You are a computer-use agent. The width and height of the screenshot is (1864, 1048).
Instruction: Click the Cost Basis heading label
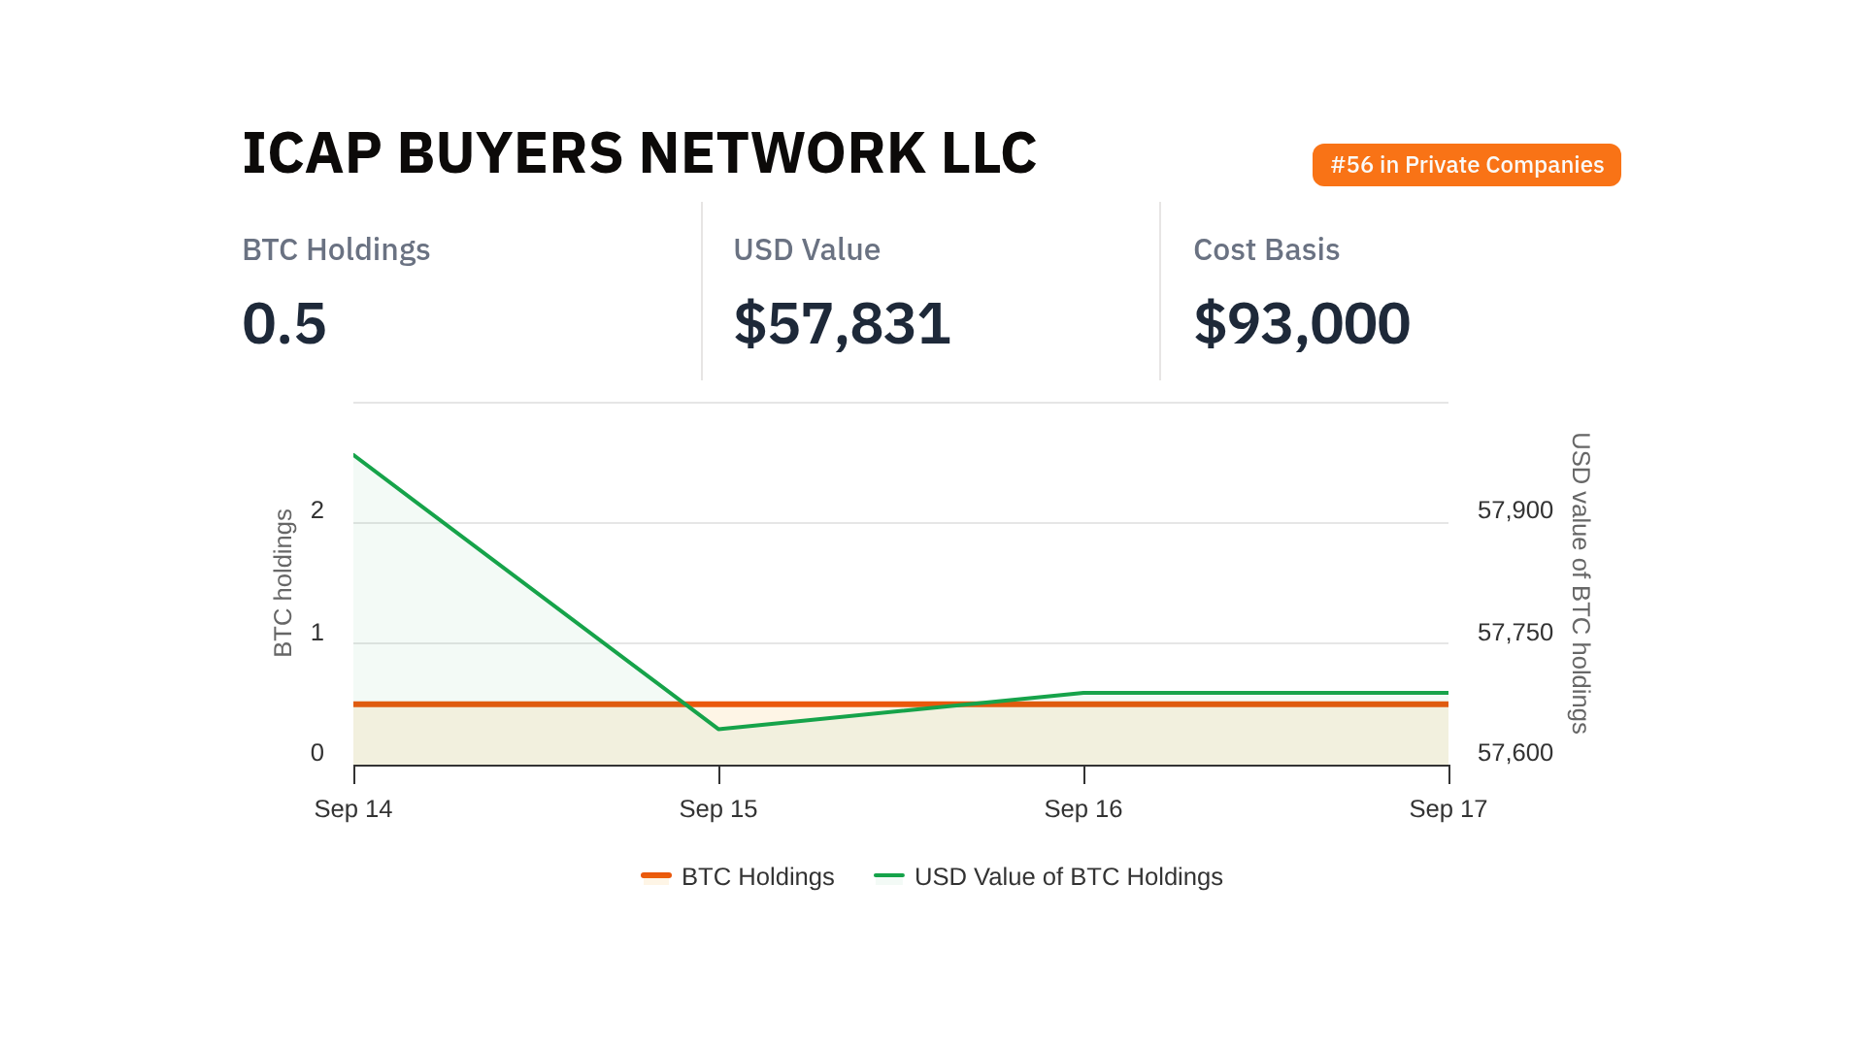pyautogui.click(x=1266, y=250)
